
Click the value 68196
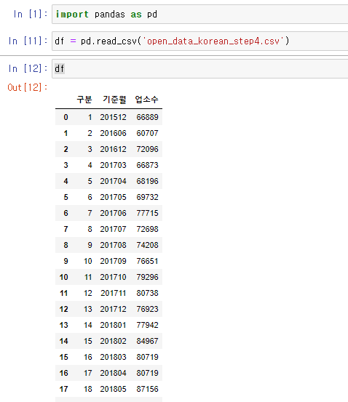tap(147, 181)
